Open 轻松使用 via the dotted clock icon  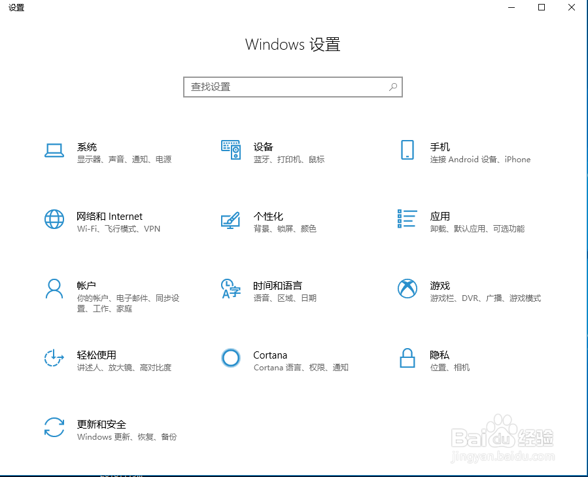[54, 359]
